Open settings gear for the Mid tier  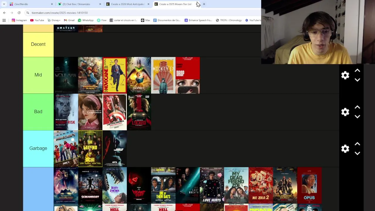(345, 75)
